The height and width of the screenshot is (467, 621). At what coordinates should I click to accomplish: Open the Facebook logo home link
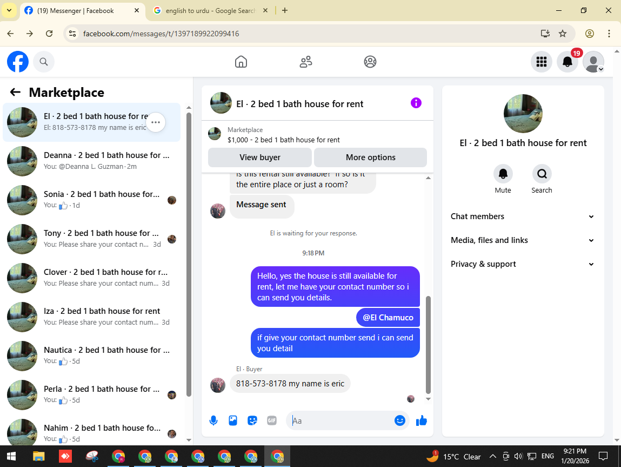[x=18, y=62]
